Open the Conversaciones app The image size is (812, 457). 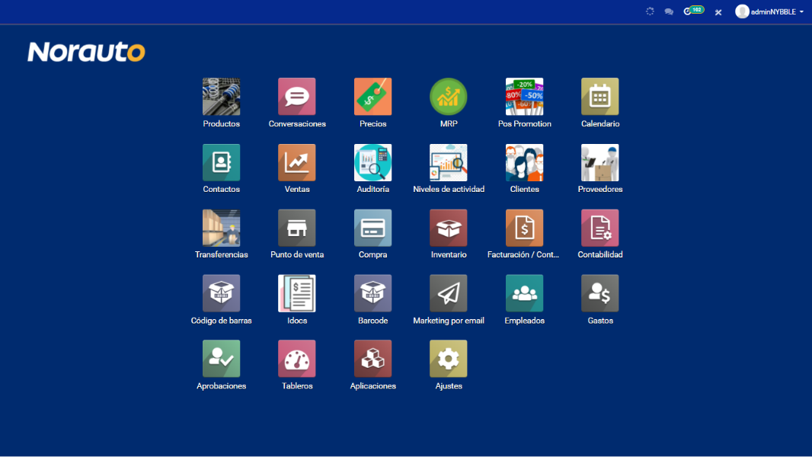pyautogui.click(x=297, y=97)
